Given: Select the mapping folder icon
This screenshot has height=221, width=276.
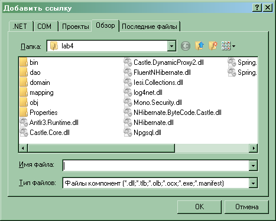Looking at the screenshot, I should [x=24, y=93].
